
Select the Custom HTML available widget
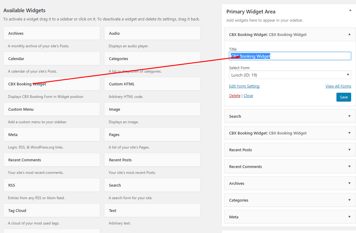(152, 84)
